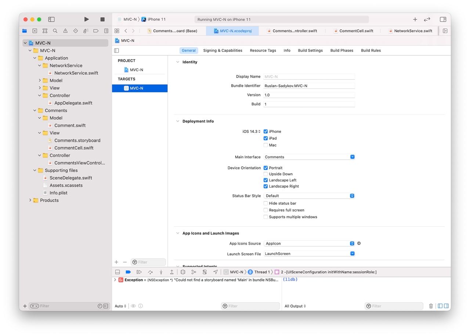Image resolution: width=470 pixels, height=336 pixels.
Task: Open the Status Bar Style dropdown
Action: coord(309,196)
